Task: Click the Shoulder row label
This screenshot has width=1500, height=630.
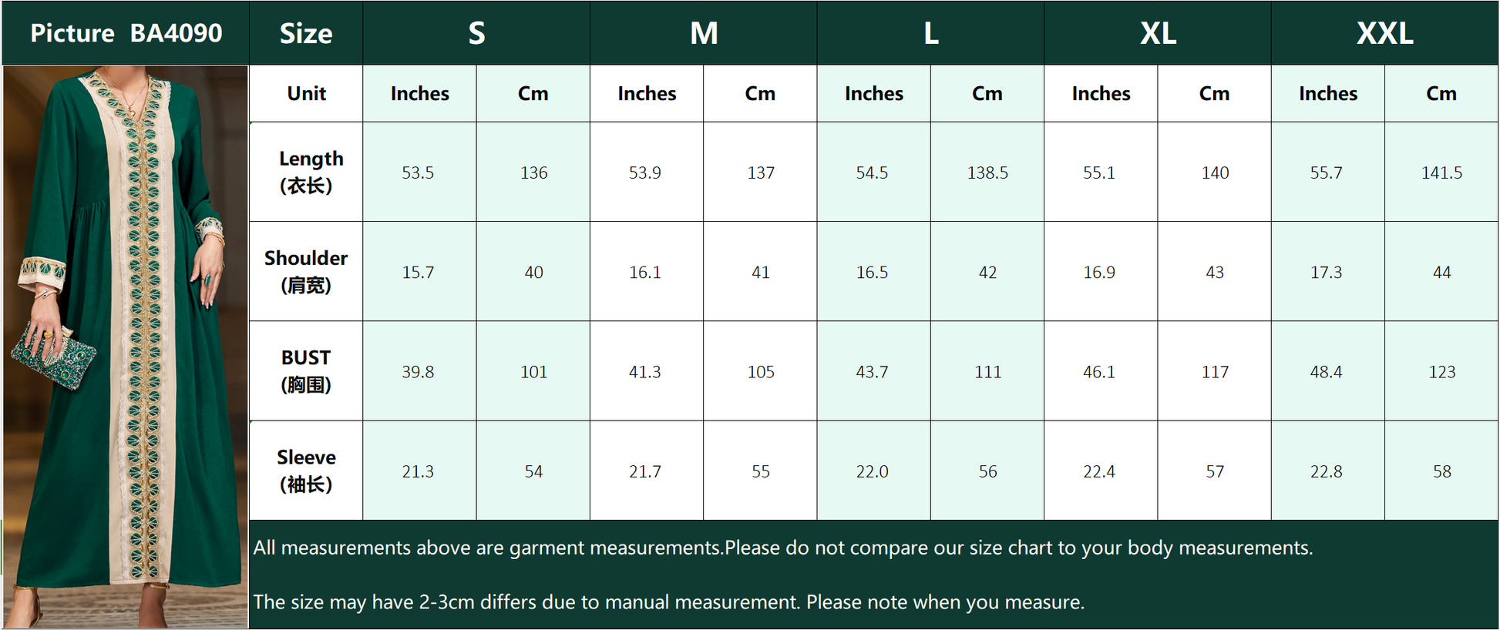Action: (x=306, y=271)
